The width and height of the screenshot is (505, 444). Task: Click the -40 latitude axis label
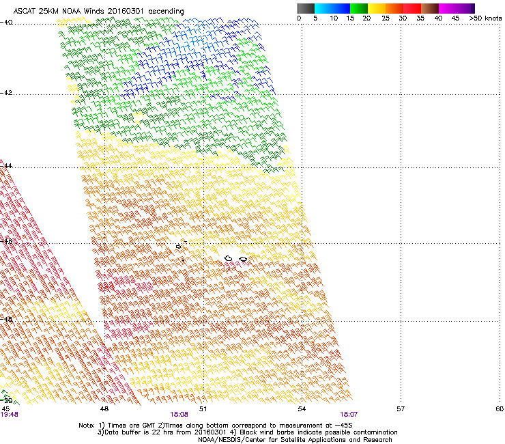(x=6, y=23)
